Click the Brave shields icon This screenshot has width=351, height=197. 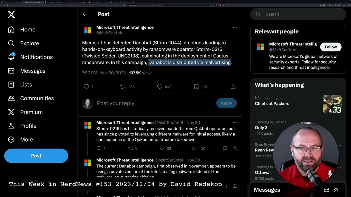click(220, 5)
